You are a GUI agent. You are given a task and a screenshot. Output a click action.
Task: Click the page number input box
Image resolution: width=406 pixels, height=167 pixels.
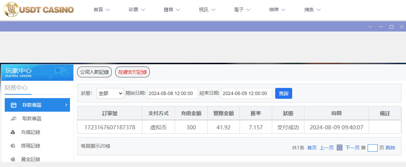tap(372, 148)
